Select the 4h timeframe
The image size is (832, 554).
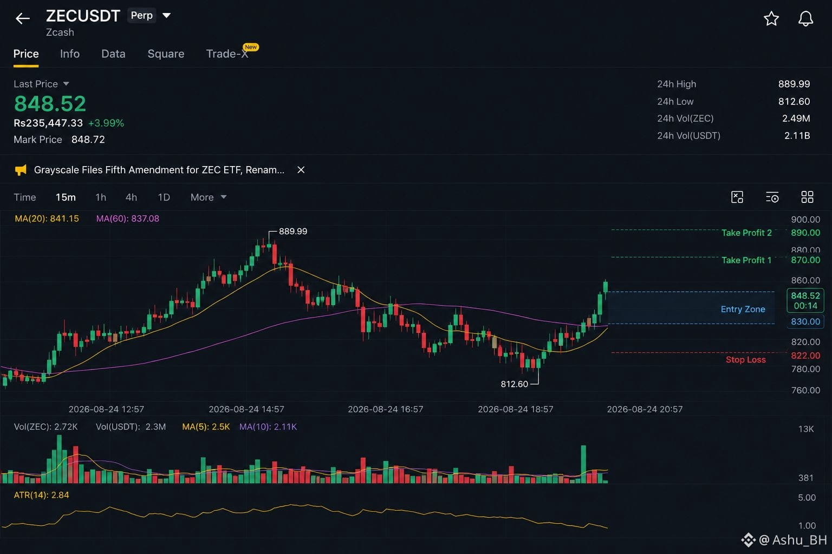coord(131,197)
